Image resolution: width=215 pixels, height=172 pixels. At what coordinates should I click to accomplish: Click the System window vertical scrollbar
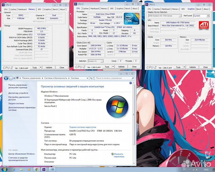(134, 115)
